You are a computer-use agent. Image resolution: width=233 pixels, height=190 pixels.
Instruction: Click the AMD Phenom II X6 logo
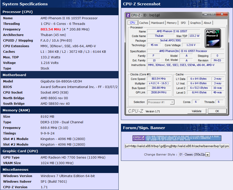pyautogui.click(x=213, y=38)
